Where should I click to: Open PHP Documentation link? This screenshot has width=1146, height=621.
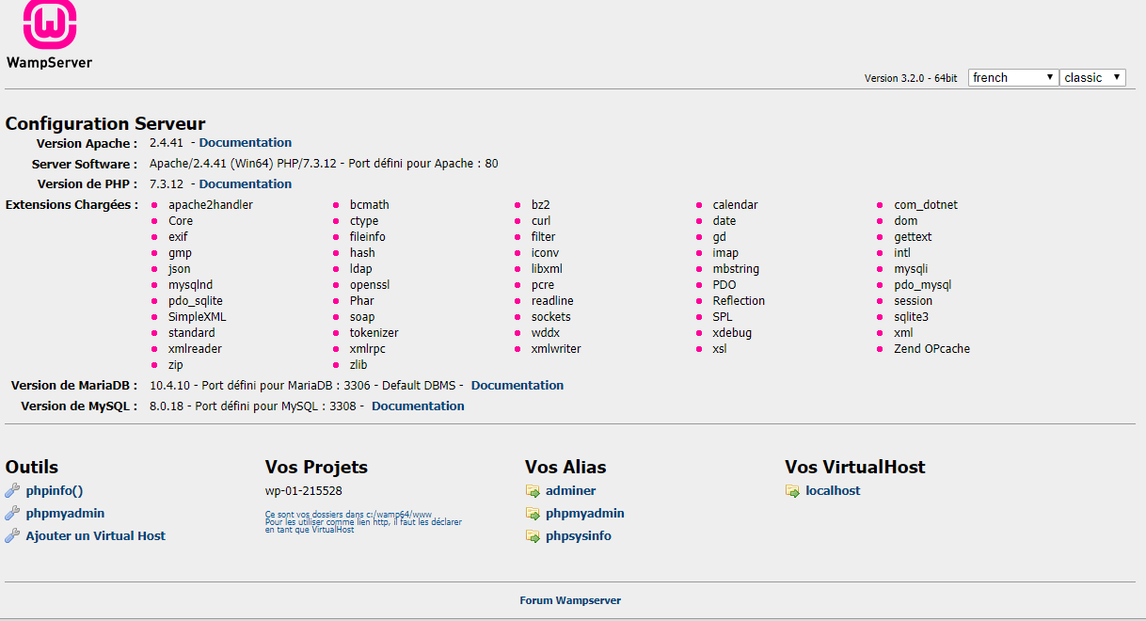246,184
